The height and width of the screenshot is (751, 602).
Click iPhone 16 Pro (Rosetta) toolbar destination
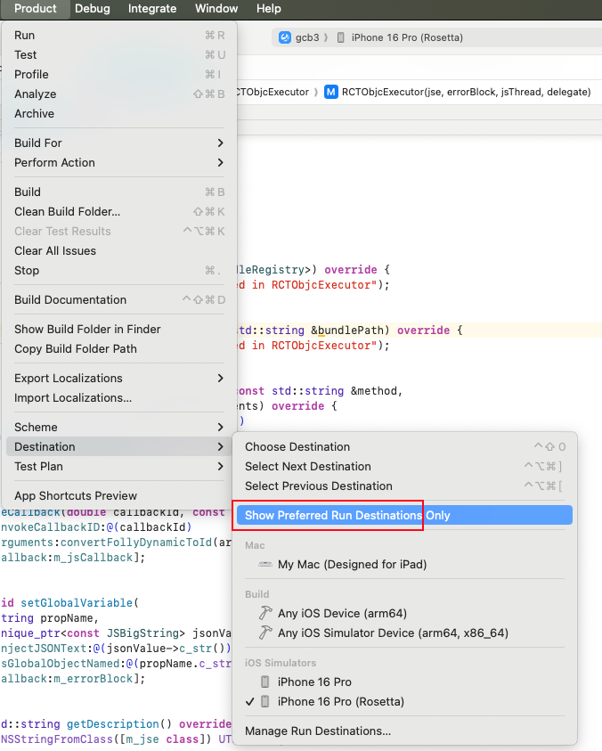(406, 37)
